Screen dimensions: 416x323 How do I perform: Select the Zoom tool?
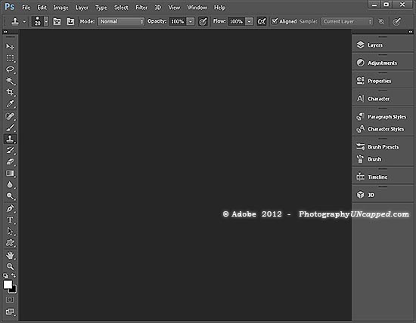click(10, 266)
